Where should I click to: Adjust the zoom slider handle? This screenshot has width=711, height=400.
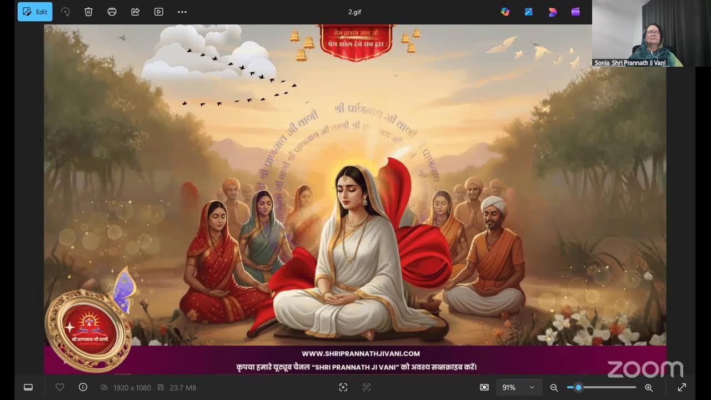(x=578, y=387)
